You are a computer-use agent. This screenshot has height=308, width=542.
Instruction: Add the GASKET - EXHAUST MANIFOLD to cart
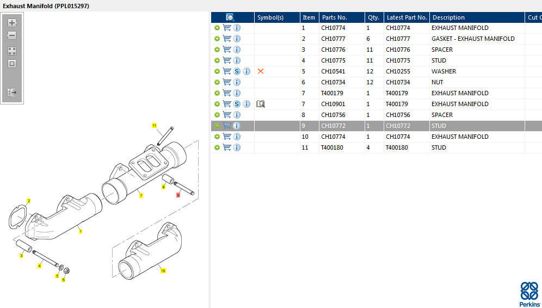click(x=227, y=39)
